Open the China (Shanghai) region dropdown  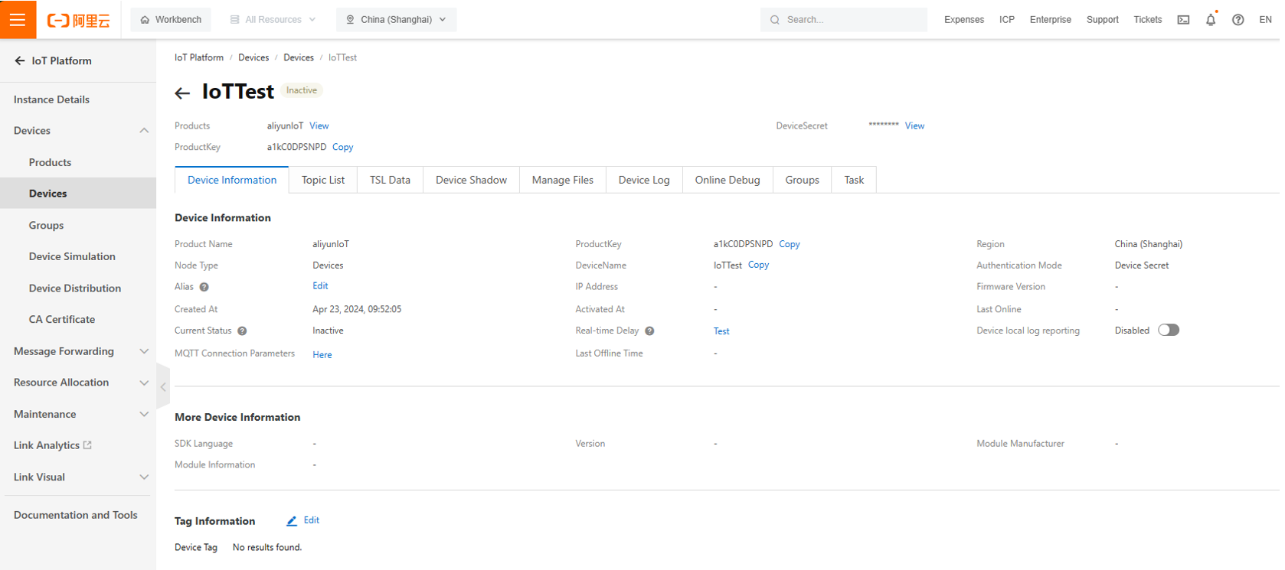(x=396, y=20)
